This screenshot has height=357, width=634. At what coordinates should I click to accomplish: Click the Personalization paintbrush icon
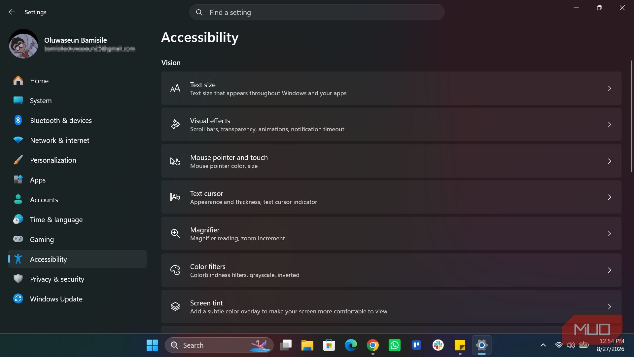pyautogui.click(x=18, y=160)
